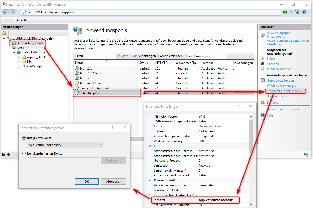Image resolution: width=313 pixels, height=208 pixels.
Task: Click Abbrechen in the identity dialog
Action: click(114, 182)
